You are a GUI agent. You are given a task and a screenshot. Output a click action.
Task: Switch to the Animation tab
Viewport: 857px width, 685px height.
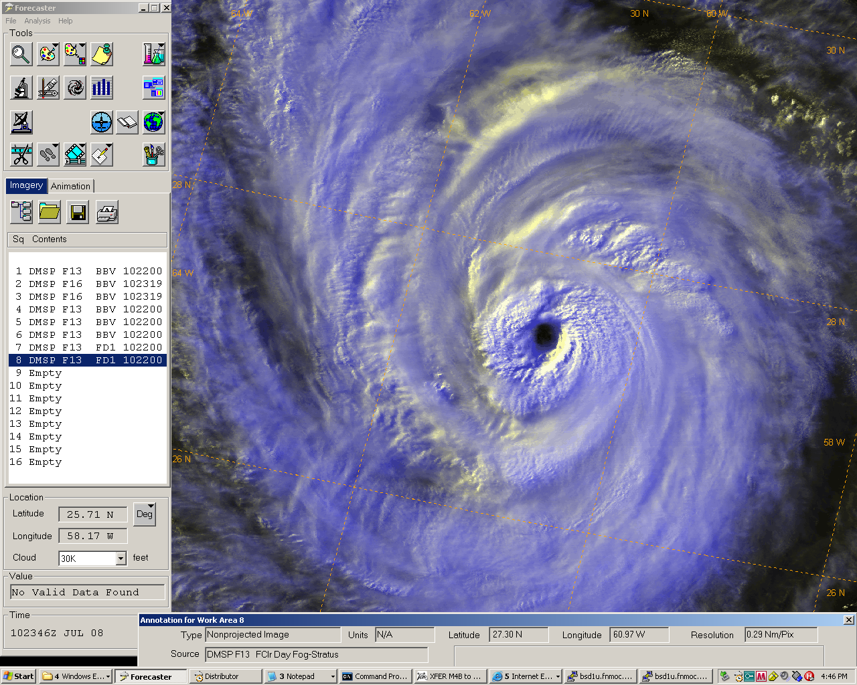[70, 187]
